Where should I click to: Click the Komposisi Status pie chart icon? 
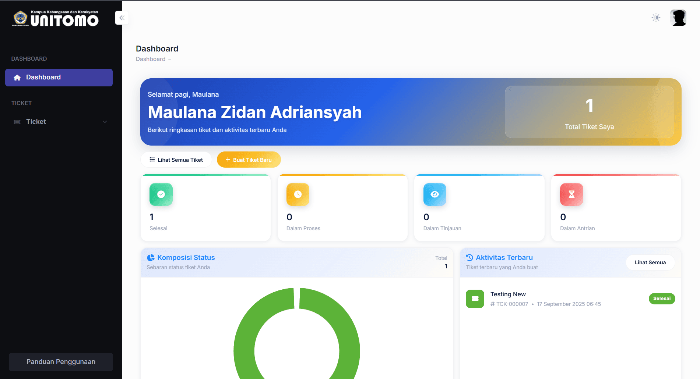tap(151, 257)
